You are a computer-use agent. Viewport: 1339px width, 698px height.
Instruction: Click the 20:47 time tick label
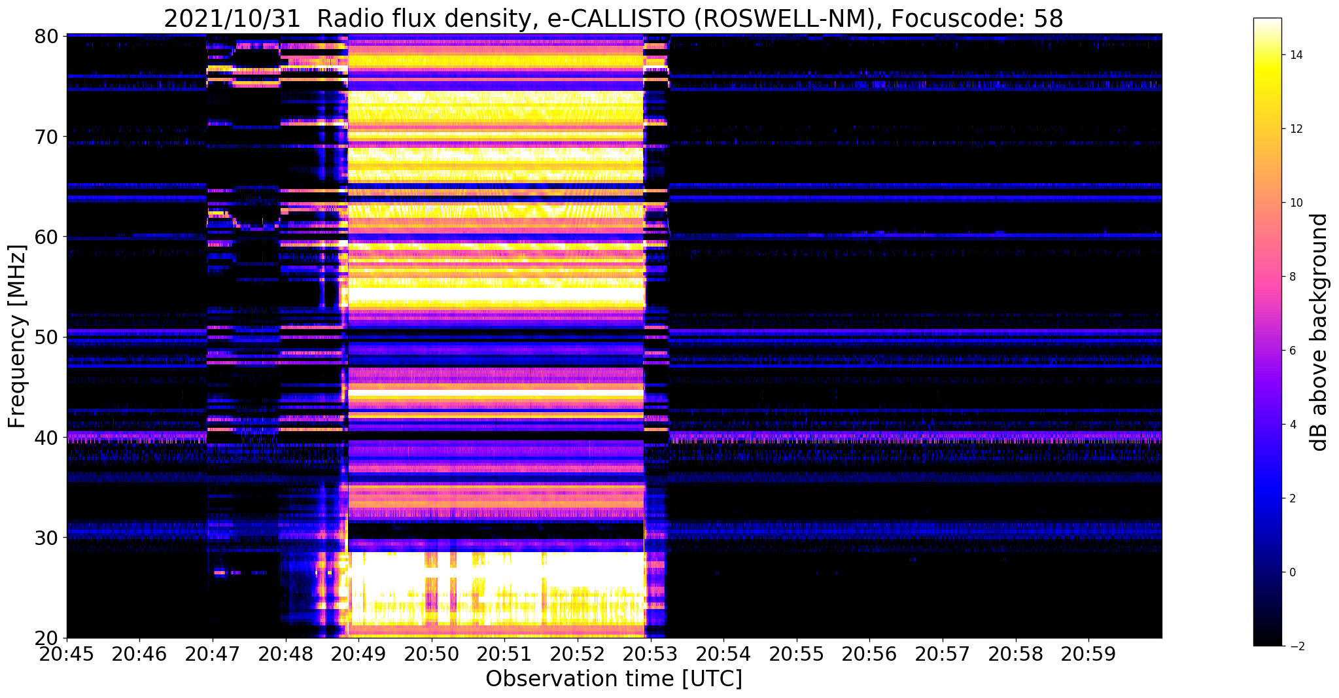pos(213,654)
